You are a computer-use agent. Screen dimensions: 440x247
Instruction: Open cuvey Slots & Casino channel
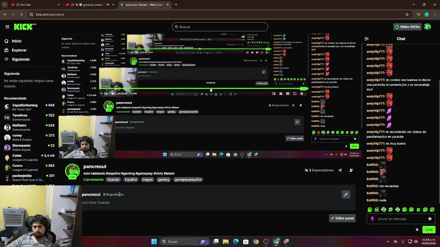coord(29,137)
